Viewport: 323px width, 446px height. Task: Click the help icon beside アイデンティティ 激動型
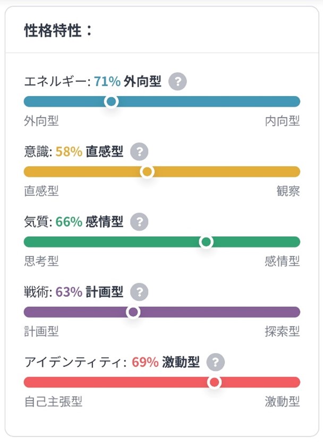pyautogui.click(x=216, y=363)
